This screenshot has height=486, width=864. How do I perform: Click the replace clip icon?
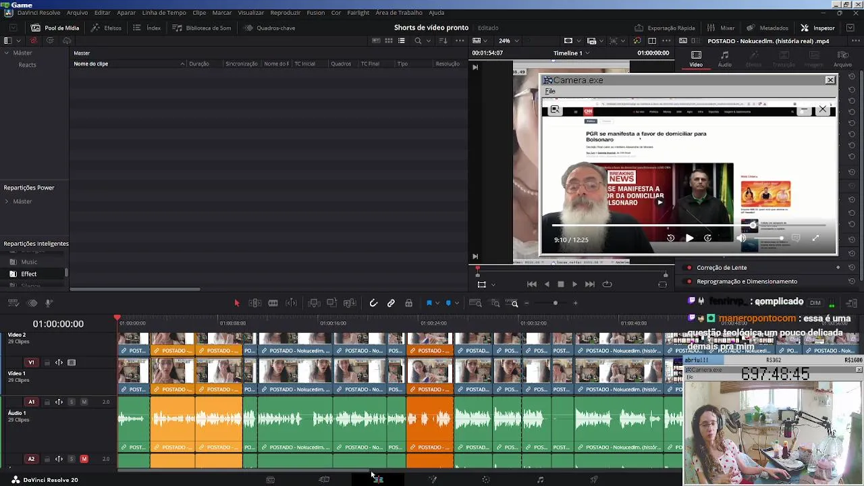pyautogui.click(x=350, y=303)
